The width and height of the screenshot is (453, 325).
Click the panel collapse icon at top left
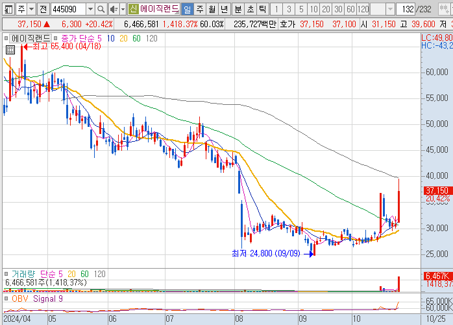(x=8, y=9)
